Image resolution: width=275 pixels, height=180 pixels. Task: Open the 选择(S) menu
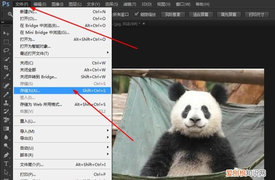pos(111,4)
